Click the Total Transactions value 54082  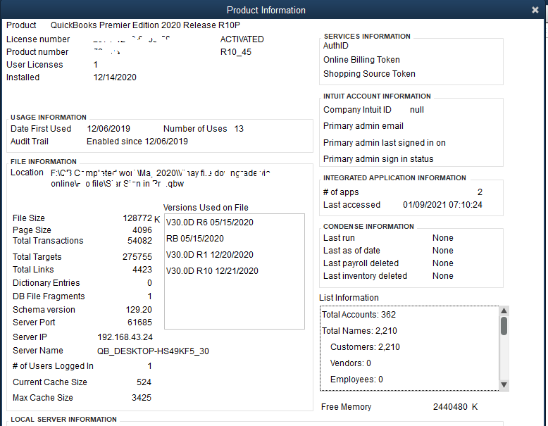tap(139, 240)
